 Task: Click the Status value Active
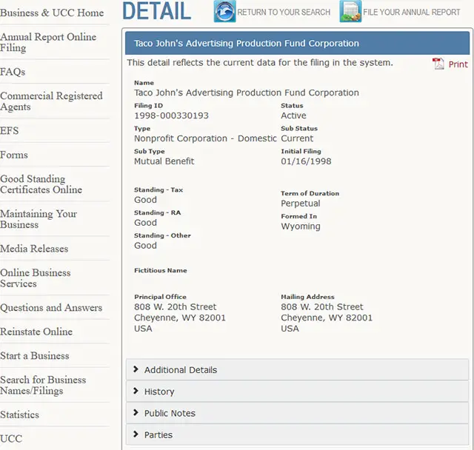pos(293,115)
